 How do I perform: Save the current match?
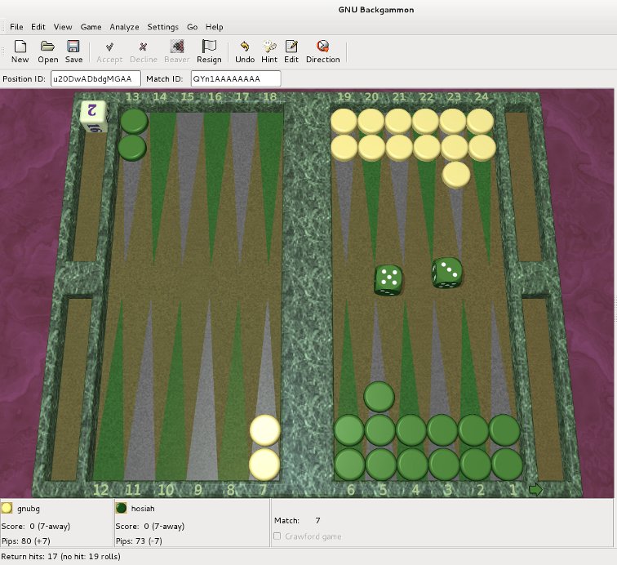(73, 51)
